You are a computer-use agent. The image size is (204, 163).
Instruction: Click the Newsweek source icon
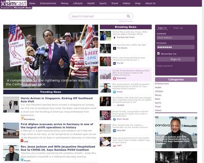click(114, 78)
